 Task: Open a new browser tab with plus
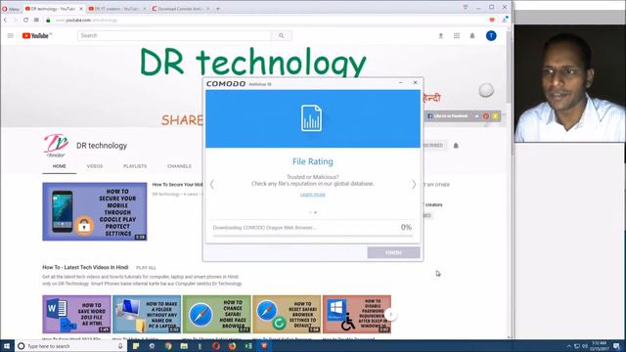[x=218, y=9]
